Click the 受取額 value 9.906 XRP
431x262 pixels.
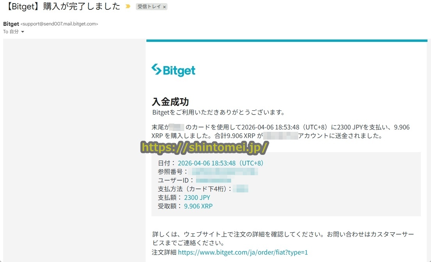point(198,206)
